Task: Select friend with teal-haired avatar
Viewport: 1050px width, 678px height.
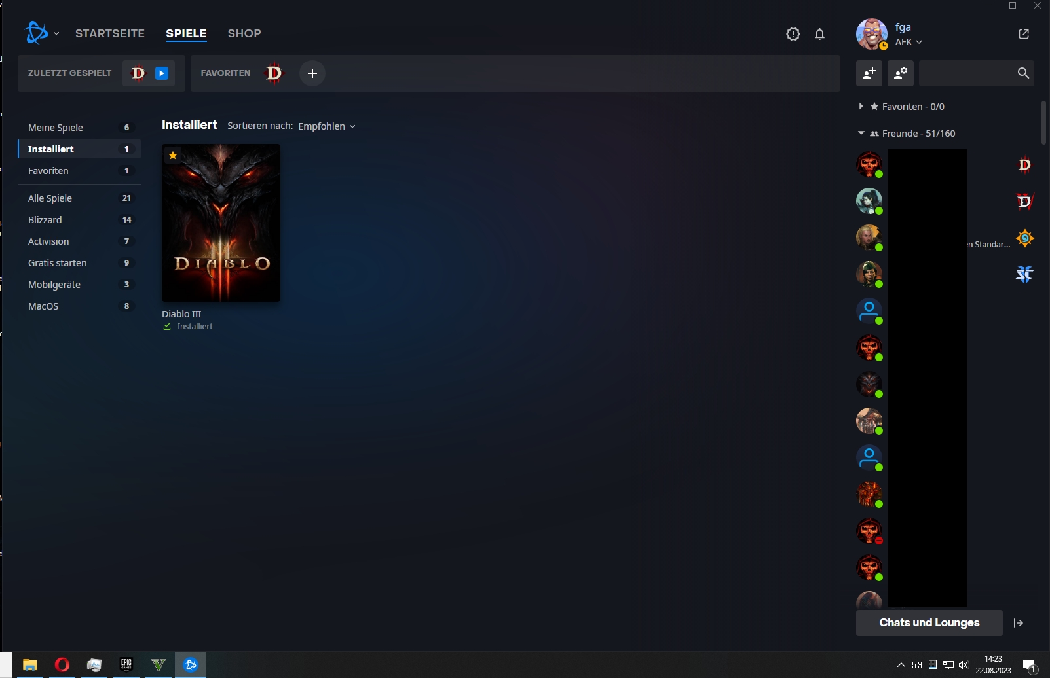Action: coord(869,201)
